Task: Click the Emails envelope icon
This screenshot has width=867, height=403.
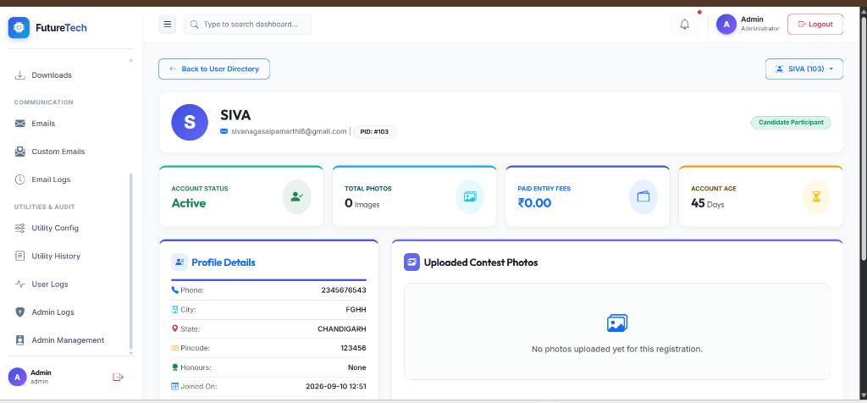Action: click(20, 124)
